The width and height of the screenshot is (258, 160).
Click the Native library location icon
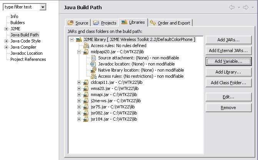93,70
